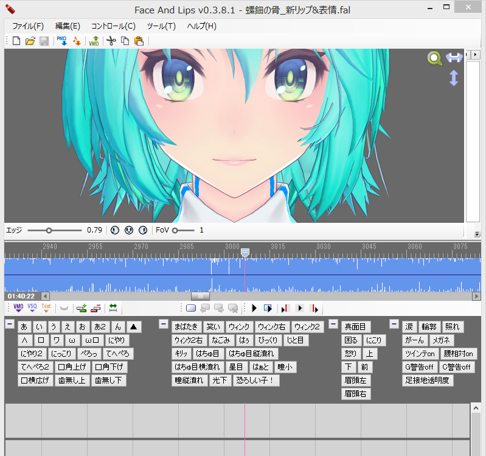This screenshot has width=486, height=456.
Task: Click the 01:40:22 timecode display
Action: pos(21,296)
